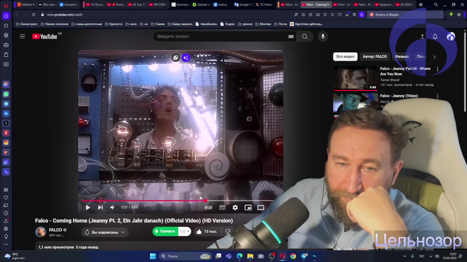Open the 'Разное полезное' bookmark folder
Viewport: 467px width, 262px height.
point(54,24)
